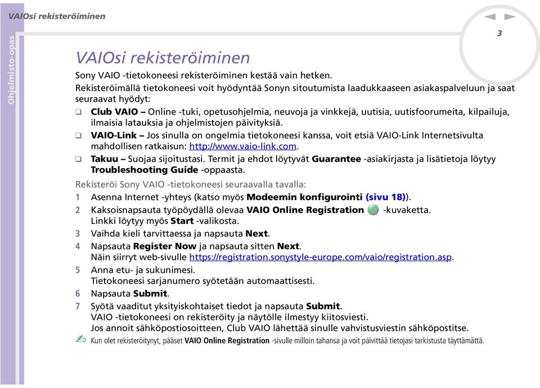This screenshot has width=540, height=388.
Task: Click the square bullet before Takuu
Action: 79,159
